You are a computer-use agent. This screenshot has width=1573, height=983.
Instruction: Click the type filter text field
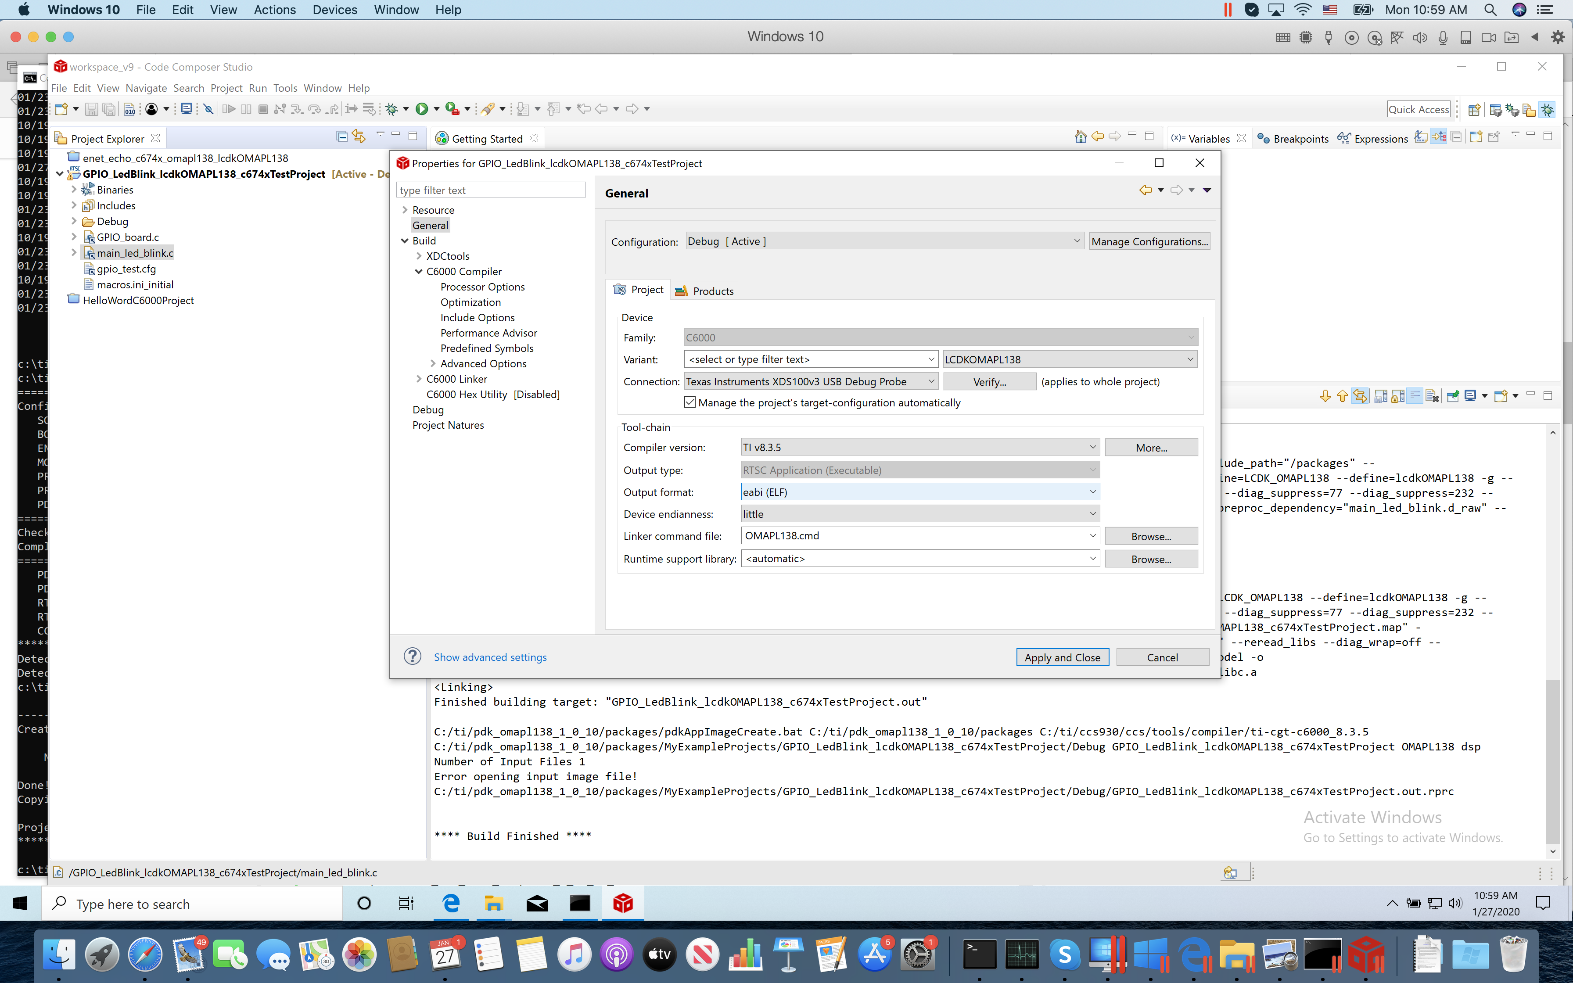pos(490,190)
